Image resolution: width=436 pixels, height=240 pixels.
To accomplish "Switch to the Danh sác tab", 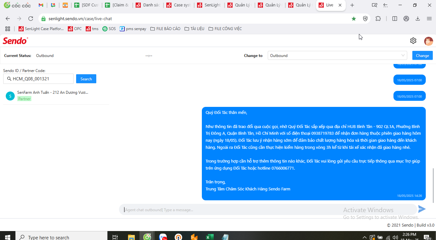I will [148, 5].
